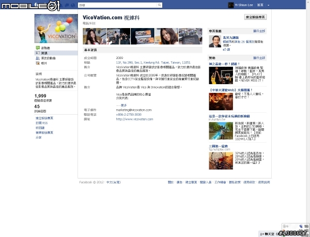Click the in.kunlun.tw game ad image
The width and height of the screenshot is (310, 237).
click(x=221, y=131)
